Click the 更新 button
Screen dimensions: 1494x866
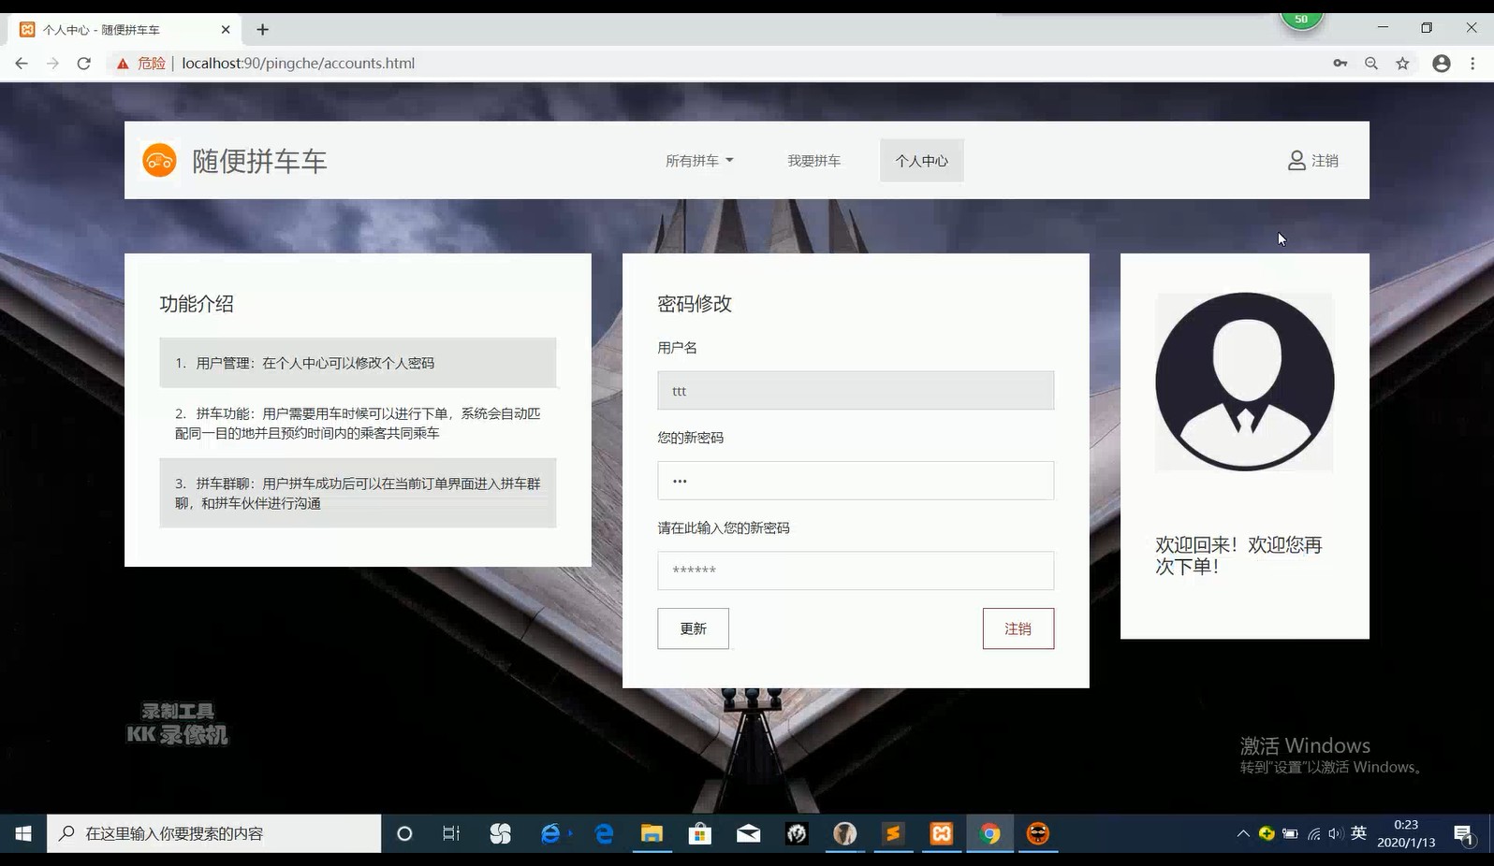click(x=693, y=628)
